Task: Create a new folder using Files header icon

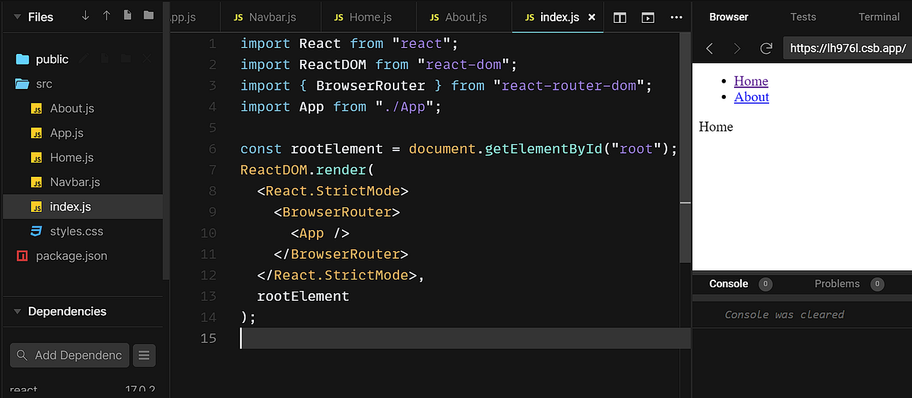Action: pos(148,16)
